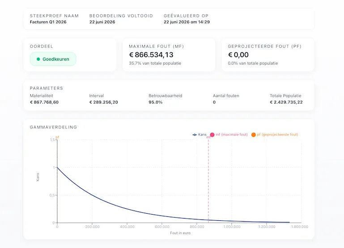344x248 pixels.
Task: Click the Betrouwbaarheid value 95.0%
Action: [x=156, y=102]
